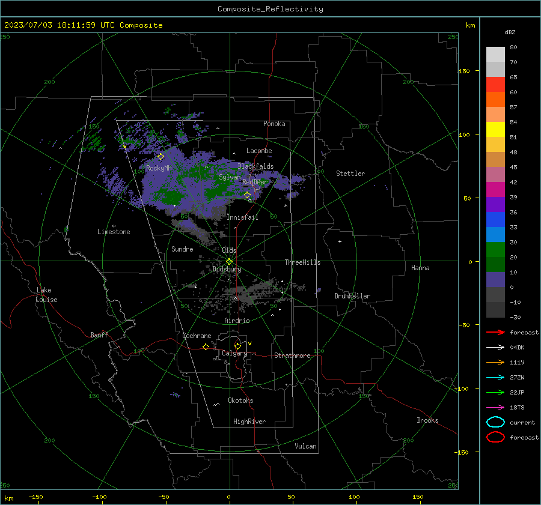Click the RockyMH map label

159,168
